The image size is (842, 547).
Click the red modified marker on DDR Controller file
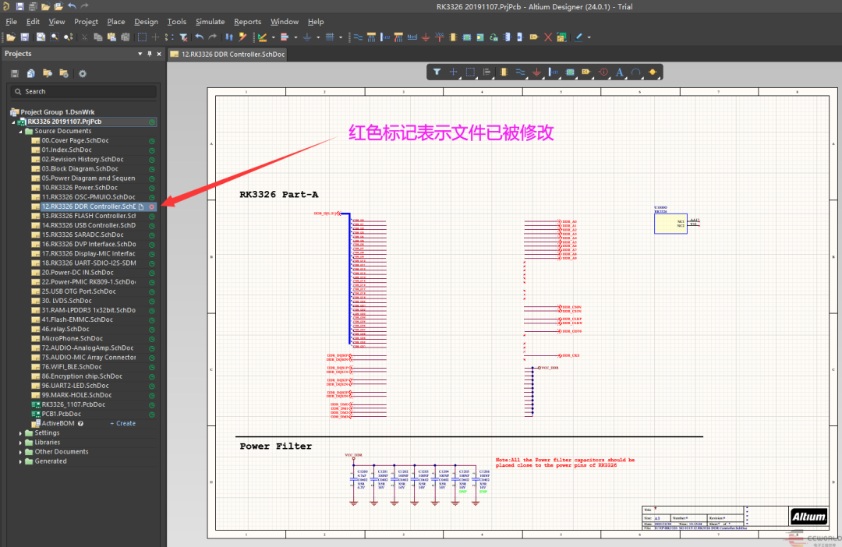point(152,206)
